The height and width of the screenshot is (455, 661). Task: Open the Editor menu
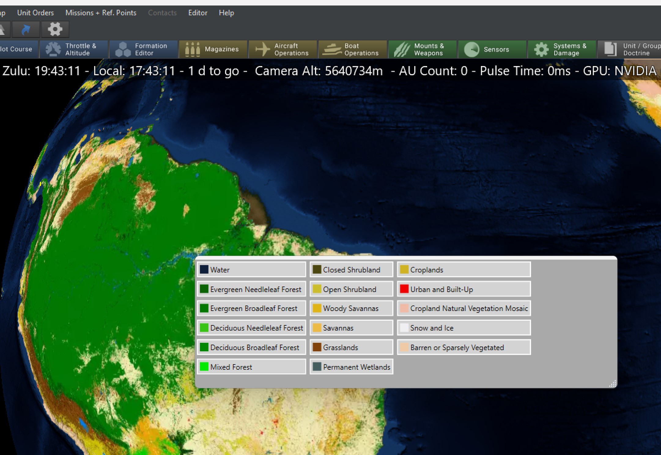click(198, 13)
